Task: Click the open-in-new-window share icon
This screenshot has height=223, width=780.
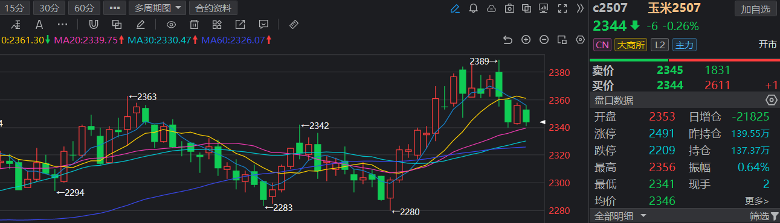Action: (x=240, y=25)
